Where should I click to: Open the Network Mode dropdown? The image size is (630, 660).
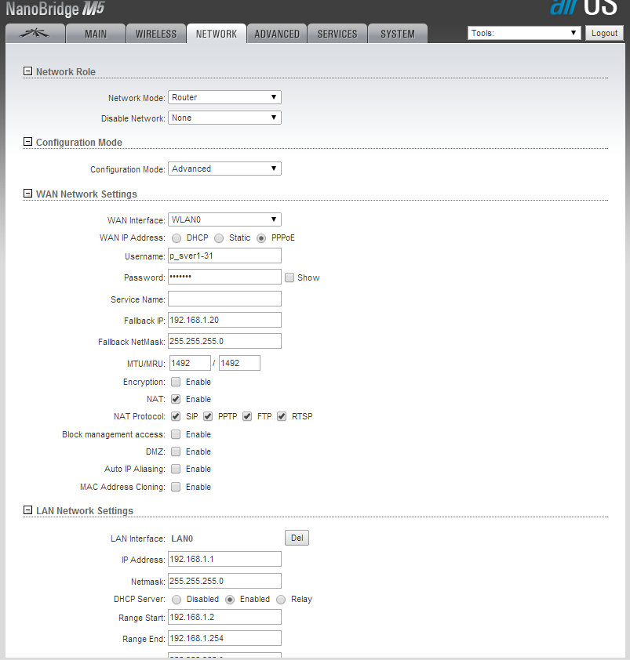[224, 97]
